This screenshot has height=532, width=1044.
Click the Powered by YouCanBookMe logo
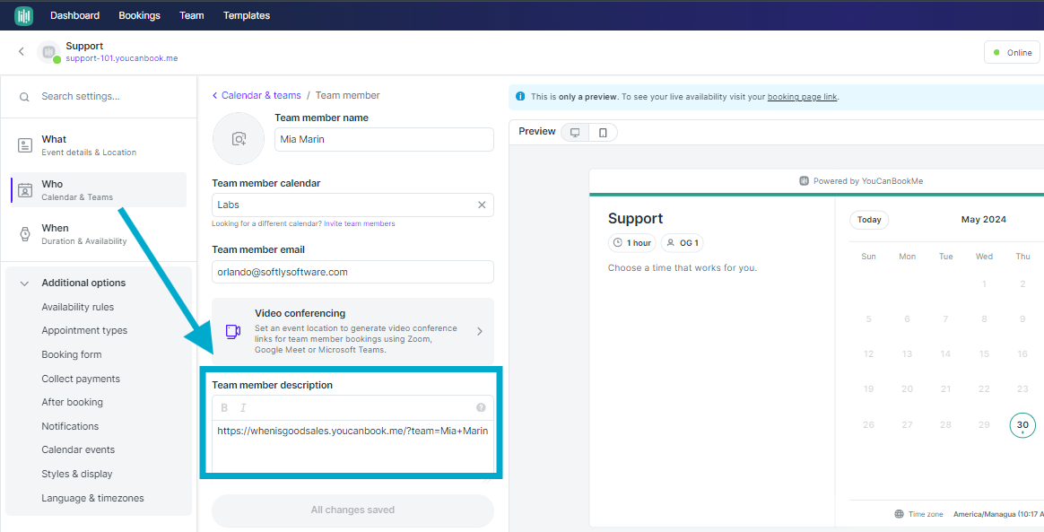click(x=805, y=181)
